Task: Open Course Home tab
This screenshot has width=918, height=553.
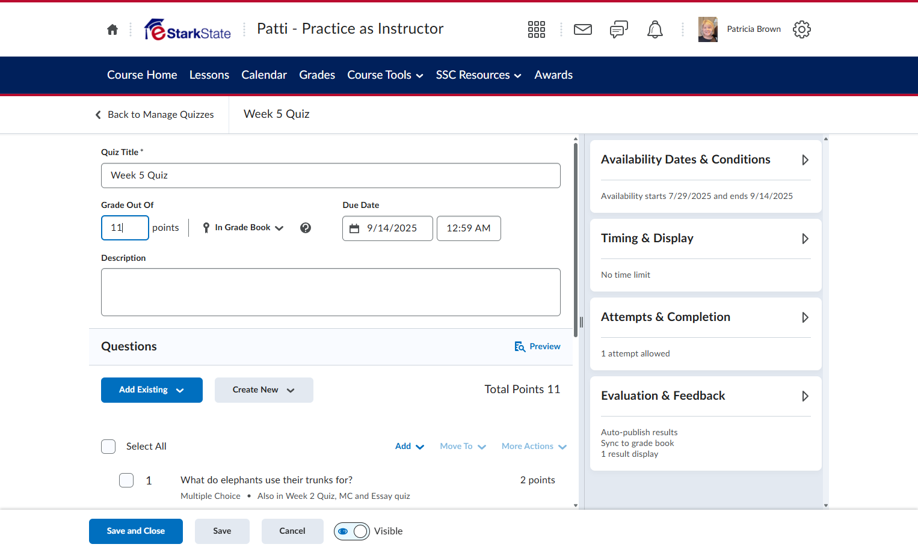Action: tap(142, 75)
